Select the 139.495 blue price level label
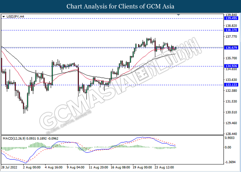This screenshot has height=172, width=241. click(x=231, y=18)
